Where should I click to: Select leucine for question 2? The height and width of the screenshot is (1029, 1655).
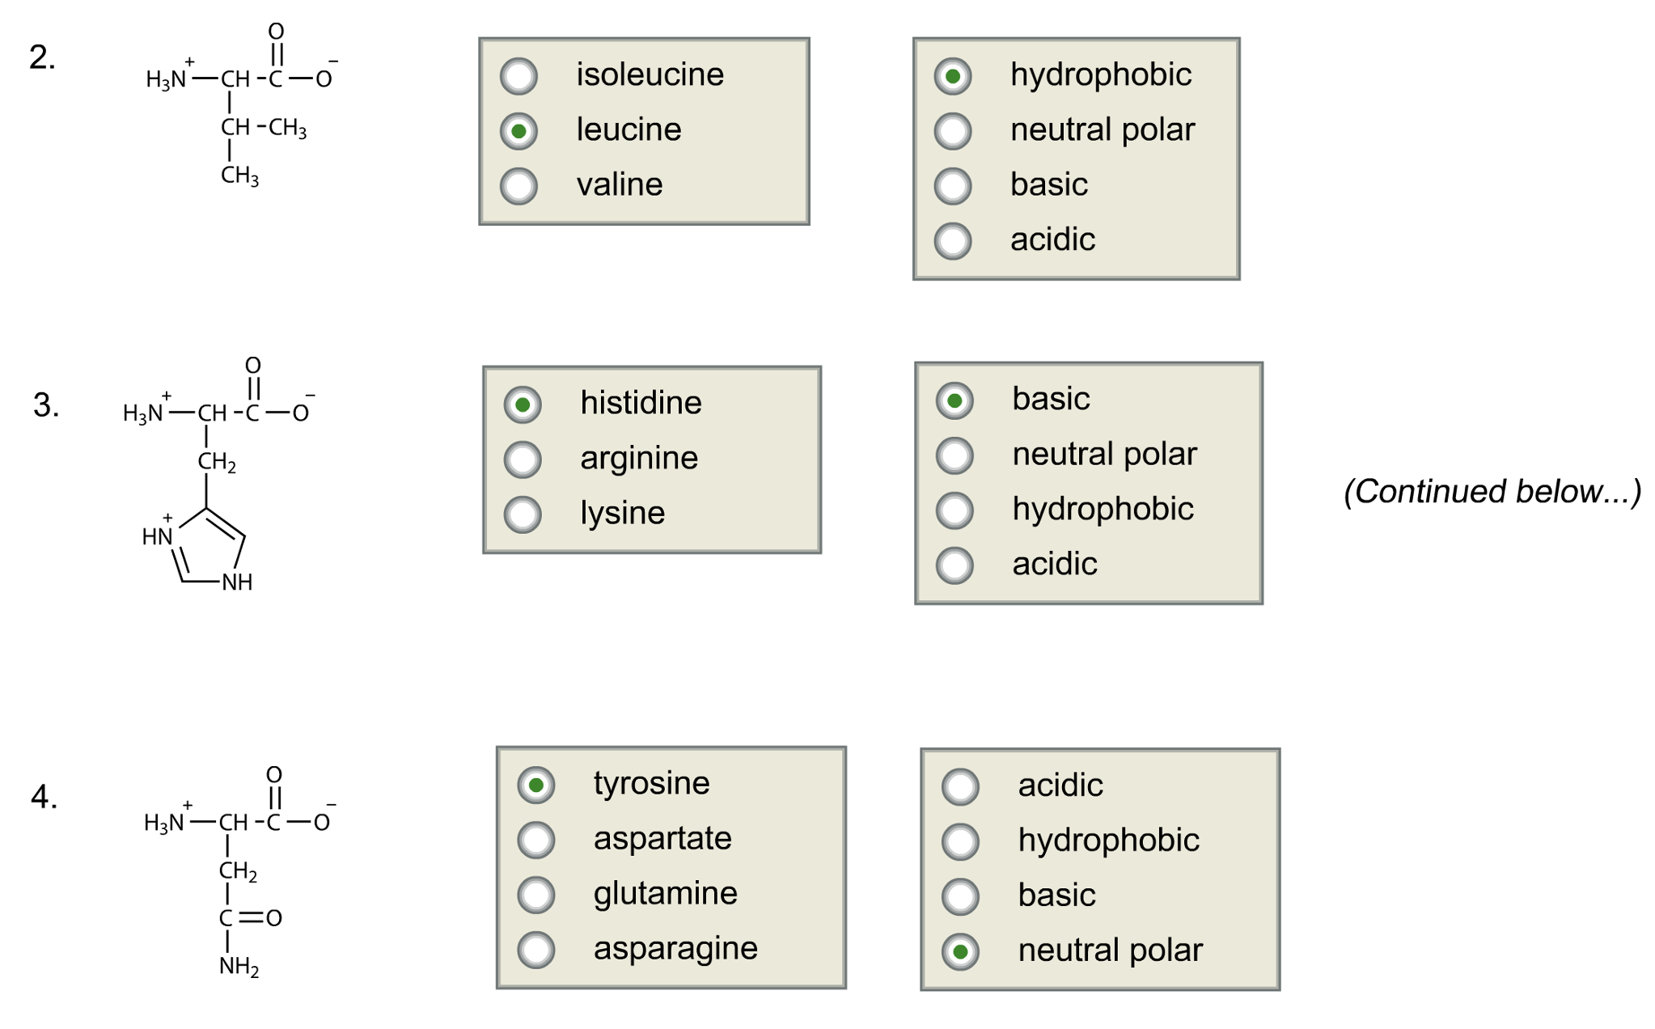(x=519, y=130)
